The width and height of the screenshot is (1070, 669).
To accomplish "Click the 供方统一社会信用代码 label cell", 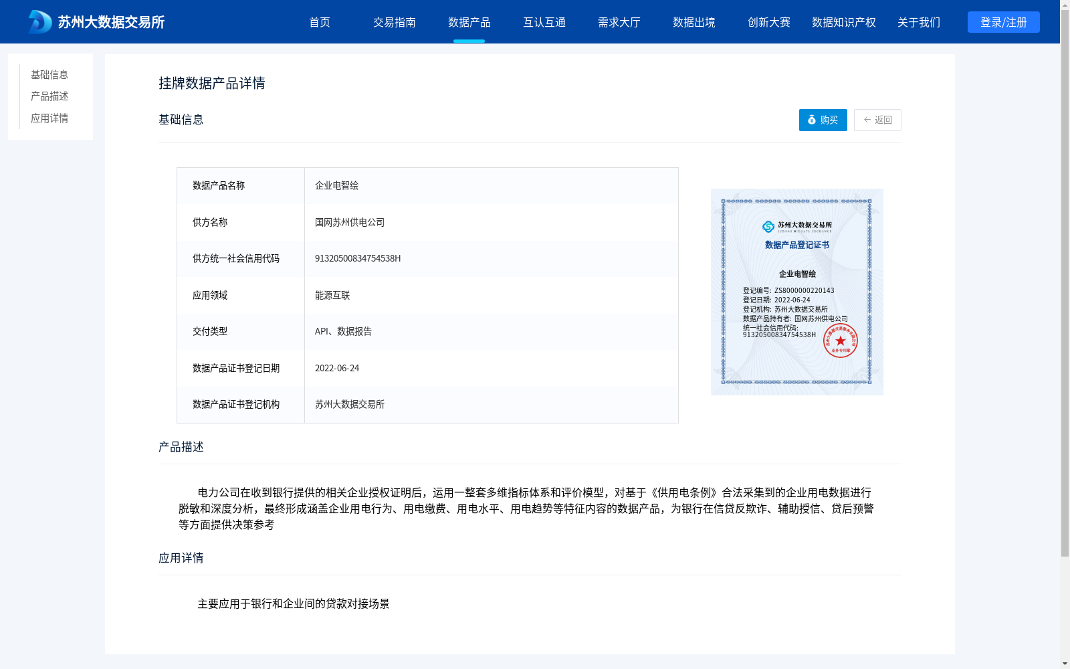I will point(241,258).
